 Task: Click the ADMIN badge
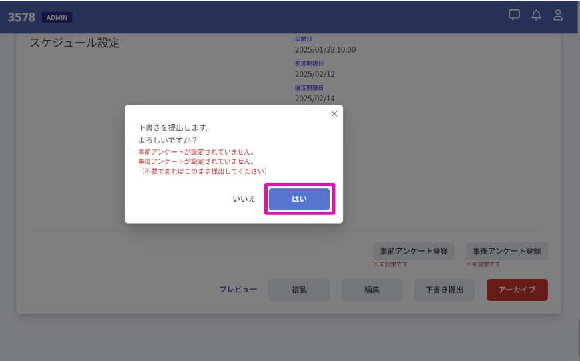(57, 17)
